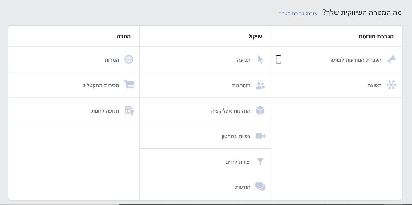
Task: Click the Video Views camera icon
Action: point(260,136)
